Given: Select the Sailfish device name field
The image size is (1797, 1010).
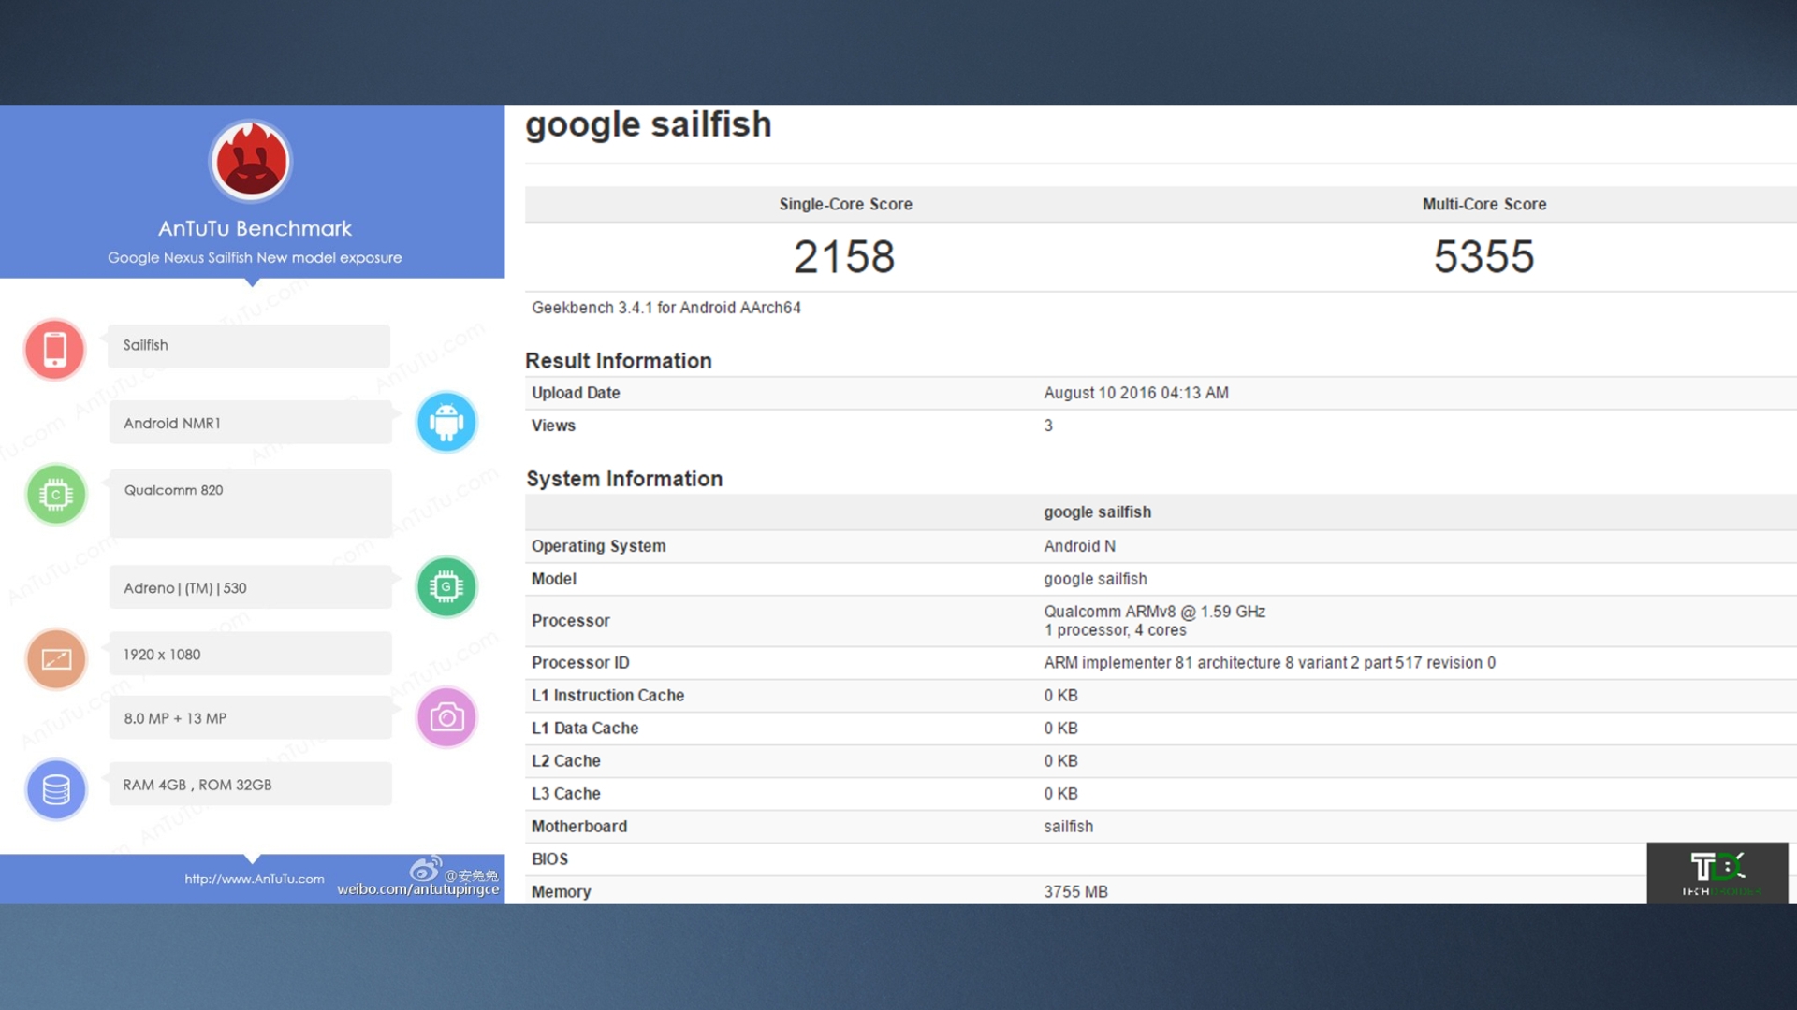Looking at the screenshot, I should [249, 346].
